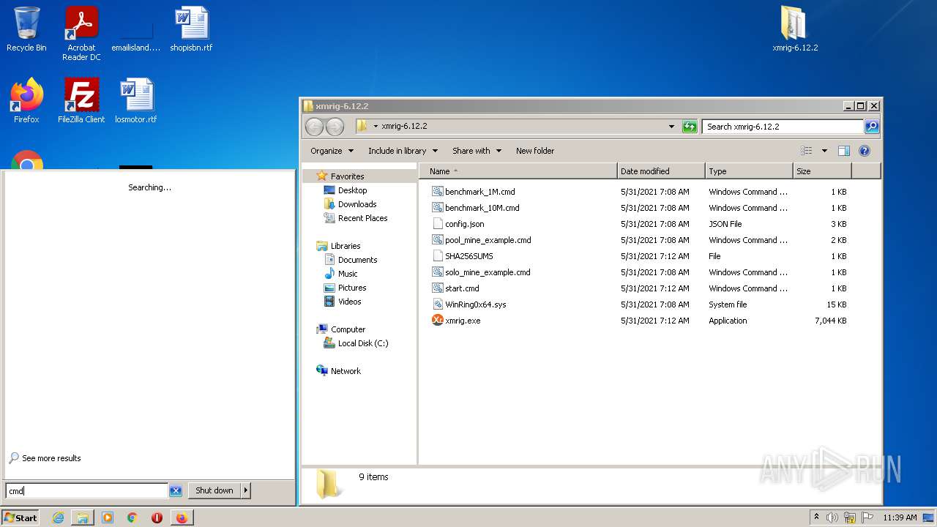Viewport: 937px width, 527px height.
Task: Open losmotor.rtf desktop file
Action: tap(136, 101)
